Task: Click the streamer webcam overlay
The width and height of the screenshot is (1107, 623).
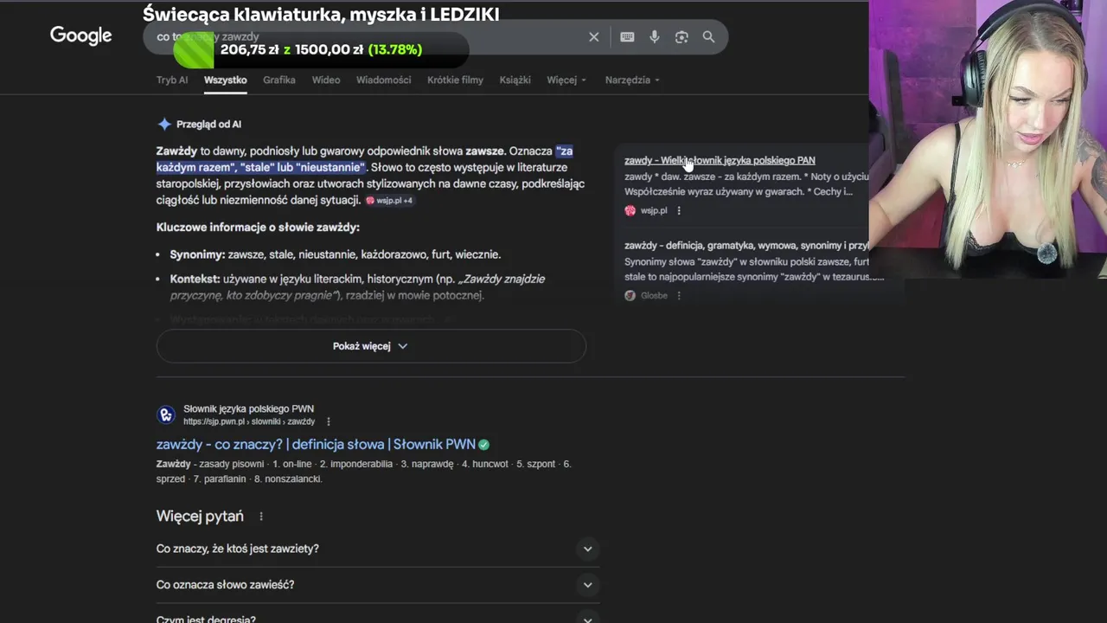Action: coord(988,139)
